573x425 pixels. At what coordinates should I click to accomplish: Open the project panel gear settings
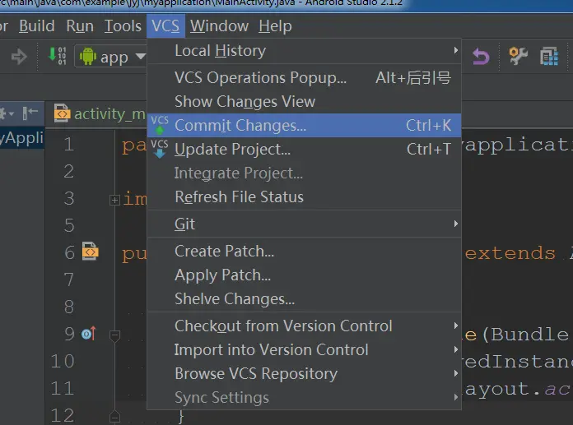click(x=7, y=113)
